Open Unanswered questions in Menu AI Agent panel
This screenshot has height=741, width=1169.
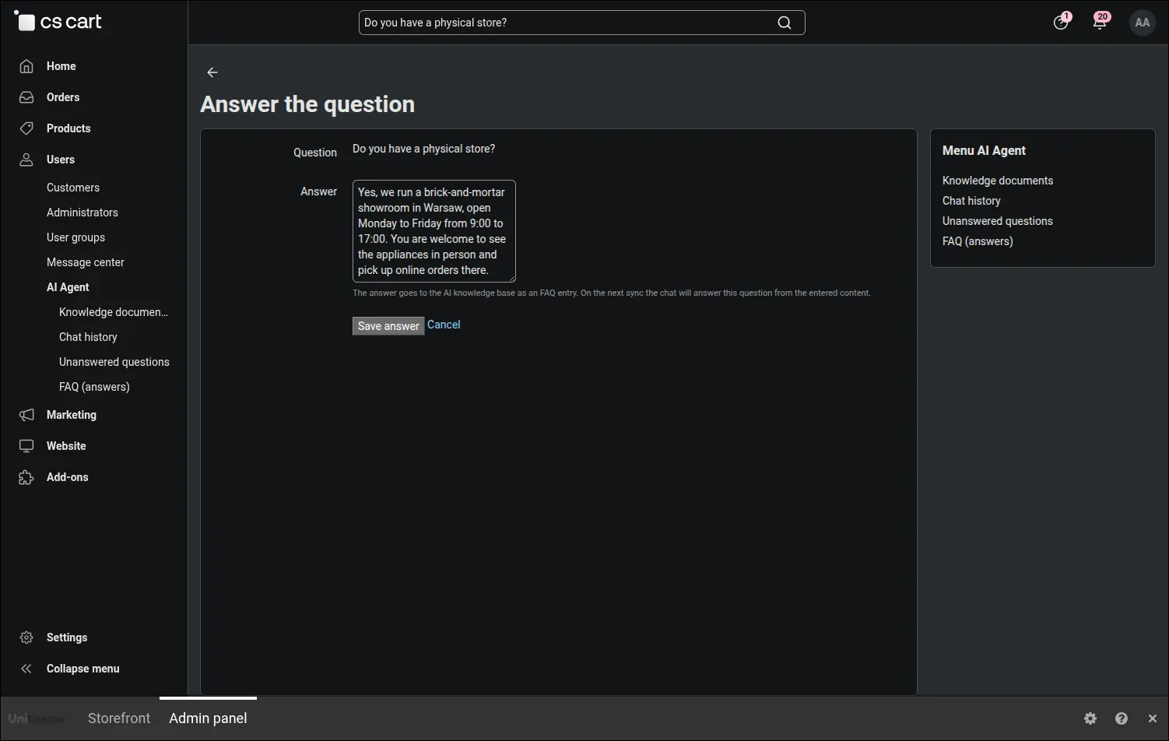(998, 221)
